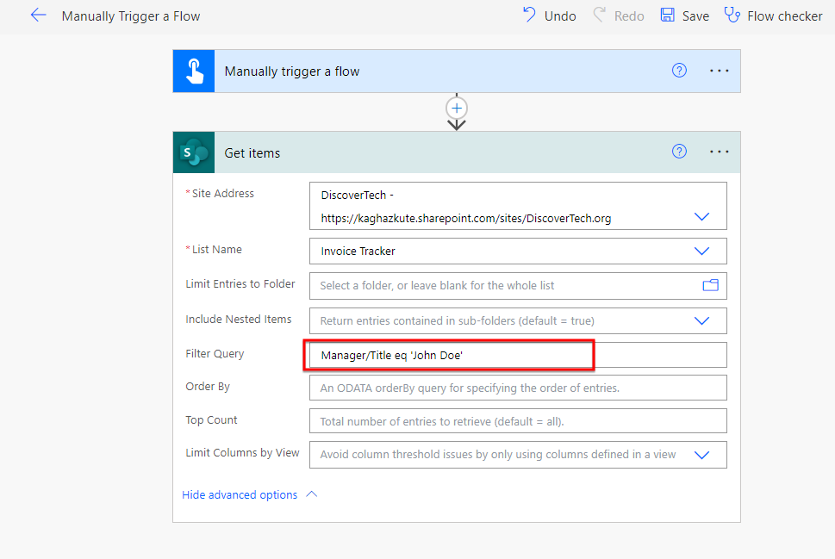This screenshot has width=835, height=559.
Task: Click the List Name label
Action: pyautogui.click(x=217, y=249)
